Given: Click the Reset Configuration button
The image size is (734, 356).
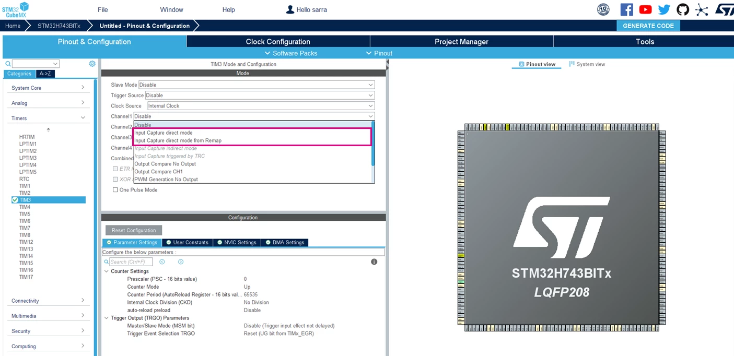Looking at the screenshot, I should (x=134, y=230).
